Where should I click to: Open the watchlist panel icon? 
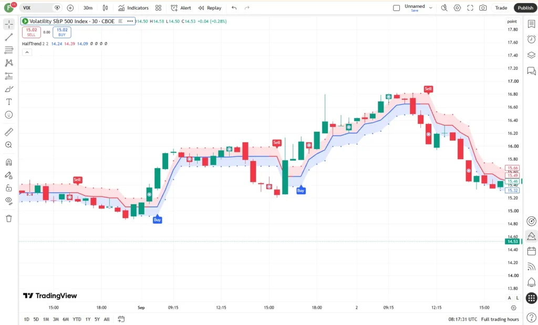coord(532,24)
